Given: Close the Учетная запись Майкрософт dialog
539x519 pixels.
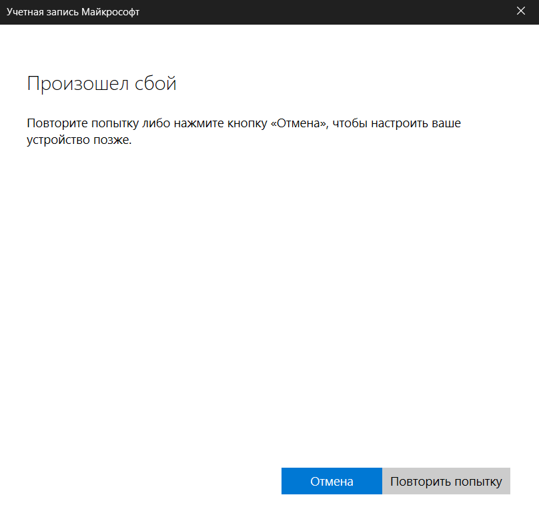Looking at the screenshot, I should [521, 11].
